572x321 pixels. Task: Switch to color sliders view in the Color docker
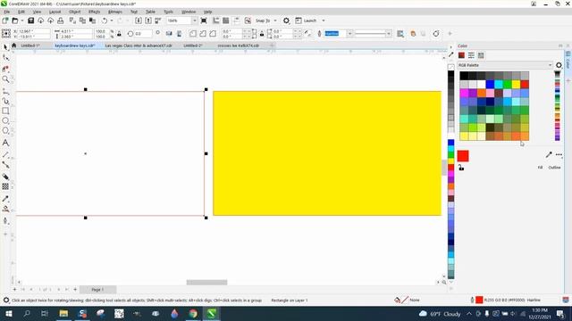(471, 55)
